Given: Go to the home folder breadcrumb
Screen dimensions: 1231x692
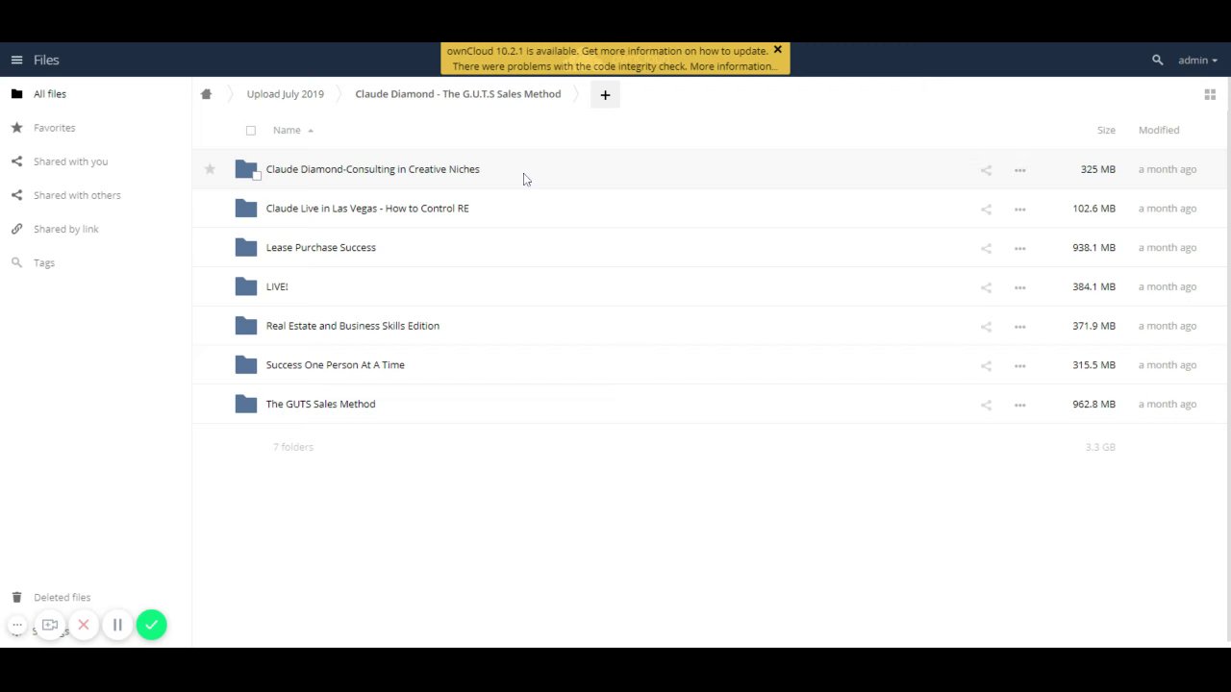Looking at the screenshot, I should pyautogui.click(x=206, y=94).
